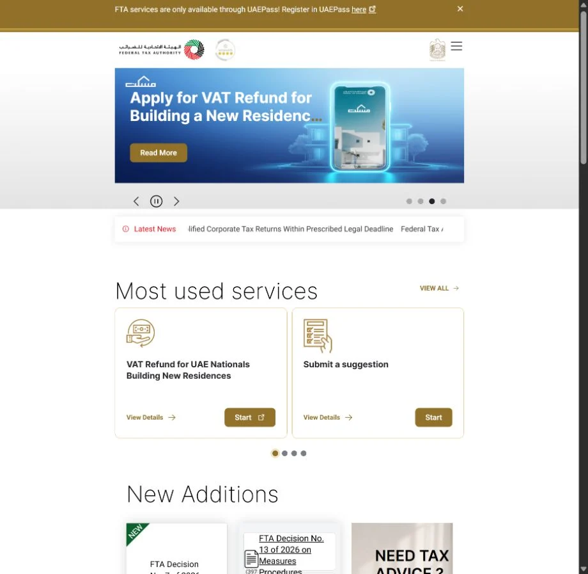Select fourth services carousel dot
Viewport: 588px width, 574px height.
point(304,454)
